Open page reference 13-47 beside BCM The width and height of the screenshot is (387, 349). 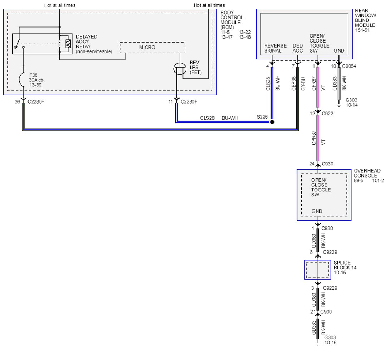coord(226,37)
